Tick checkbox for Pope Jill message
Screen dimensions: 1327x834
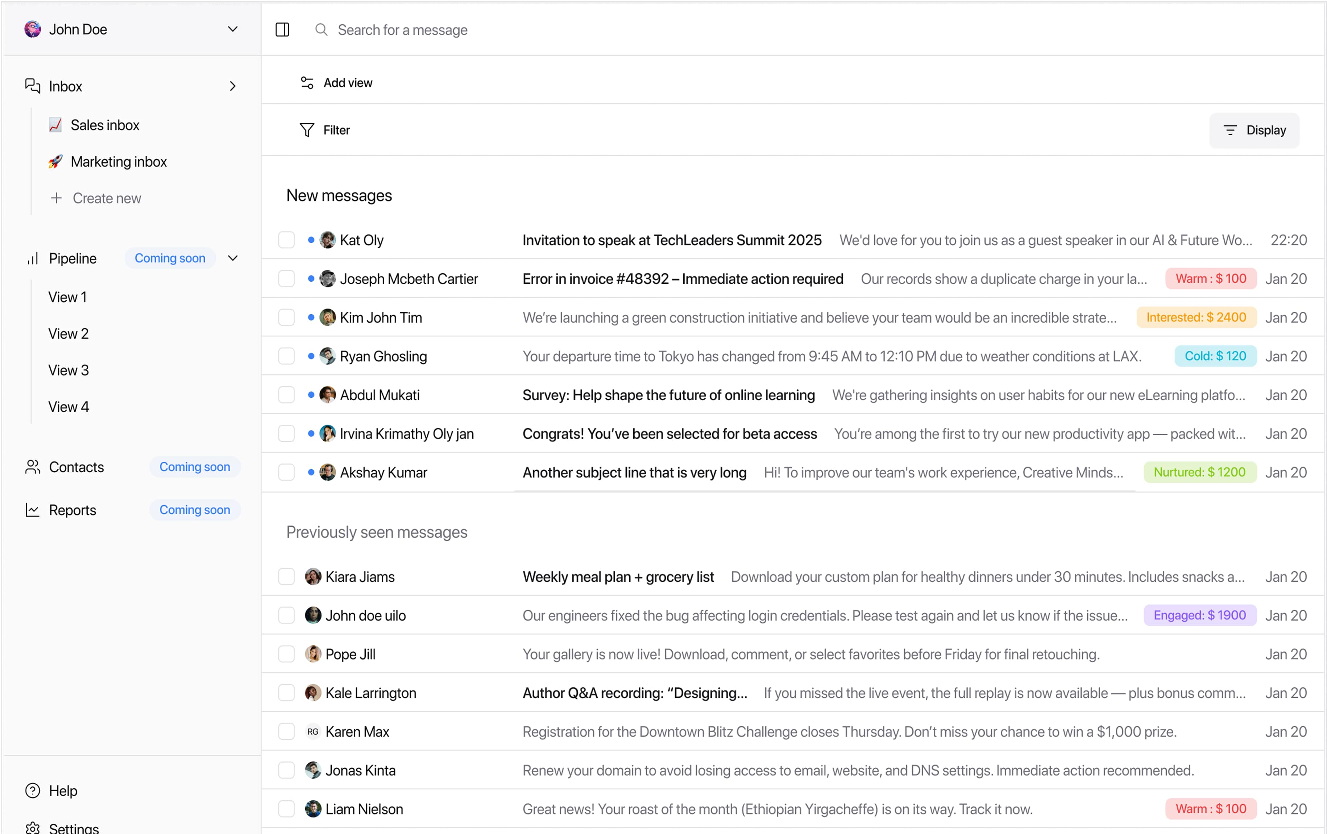(286, 654)
